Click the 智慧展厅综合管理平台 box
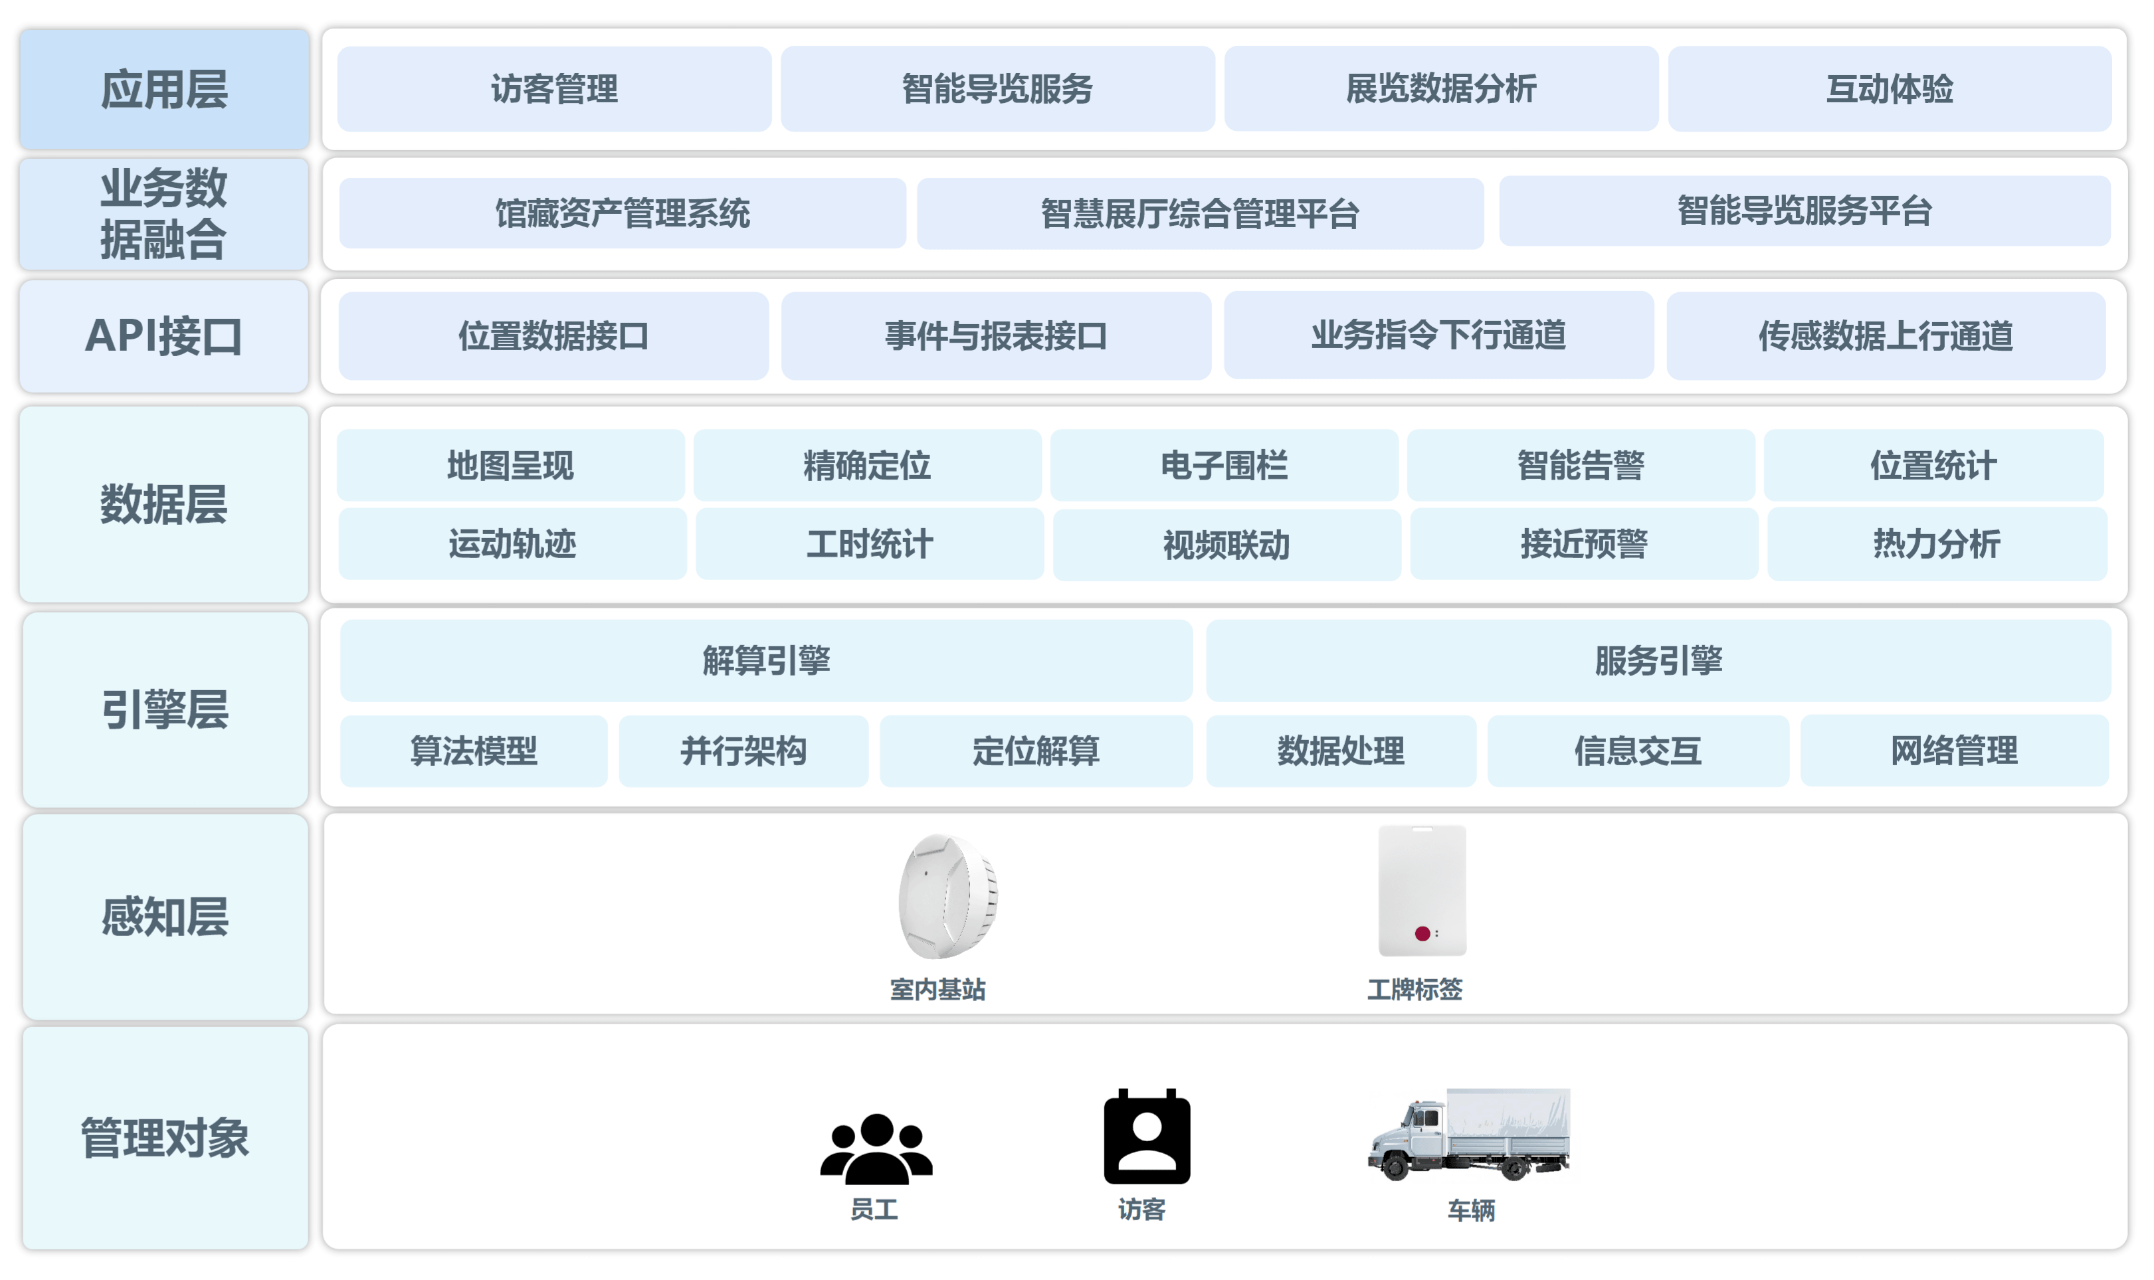2154x1280 pixels. coord(1200,214)
